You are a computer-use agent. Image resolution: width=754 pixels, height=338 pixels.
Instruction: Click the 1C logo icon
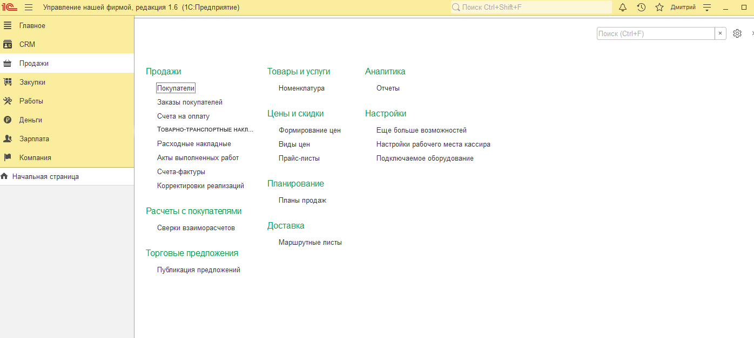(9, 8)
